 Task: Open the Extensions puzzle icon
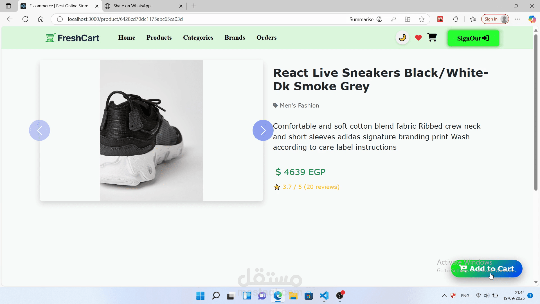point(456,19)
